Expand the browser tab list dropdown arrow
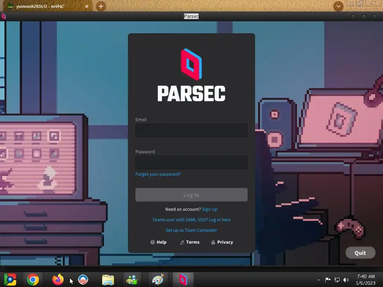 (338, 6)
